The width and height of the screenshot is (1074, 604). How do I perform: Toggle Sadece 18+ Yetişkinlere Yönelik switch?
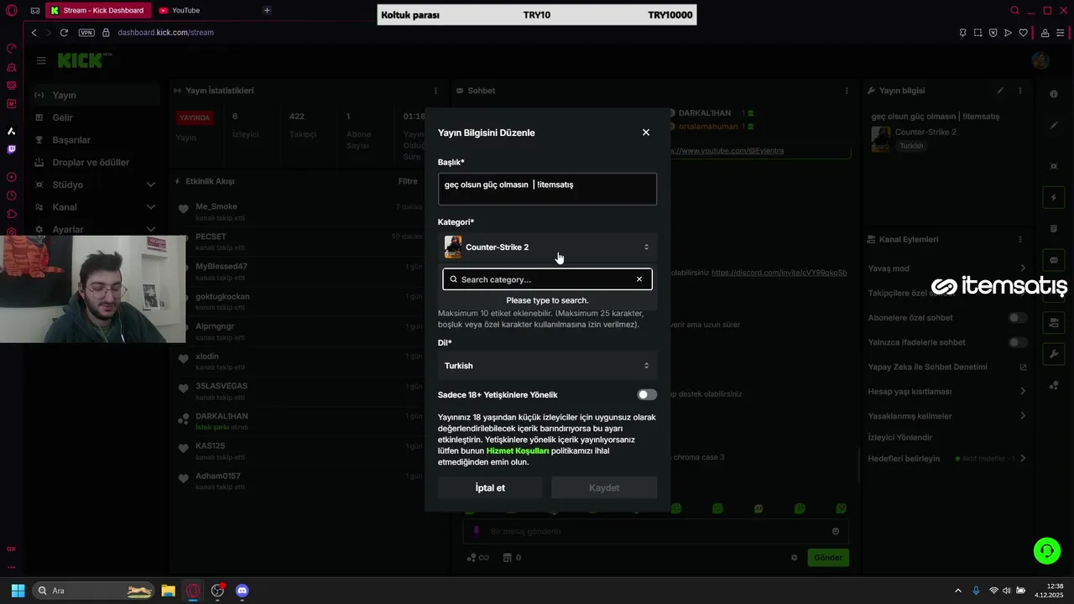click(x=647, y=394)
